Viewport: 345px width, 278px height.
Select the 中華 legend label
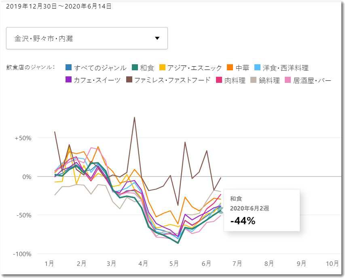[x=243, y=68]
